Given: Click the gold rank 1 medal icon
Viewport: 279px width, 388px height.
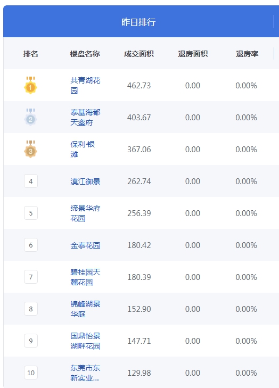Looking at the screenshot, I should pyautogui.click(x=30, y=85).
